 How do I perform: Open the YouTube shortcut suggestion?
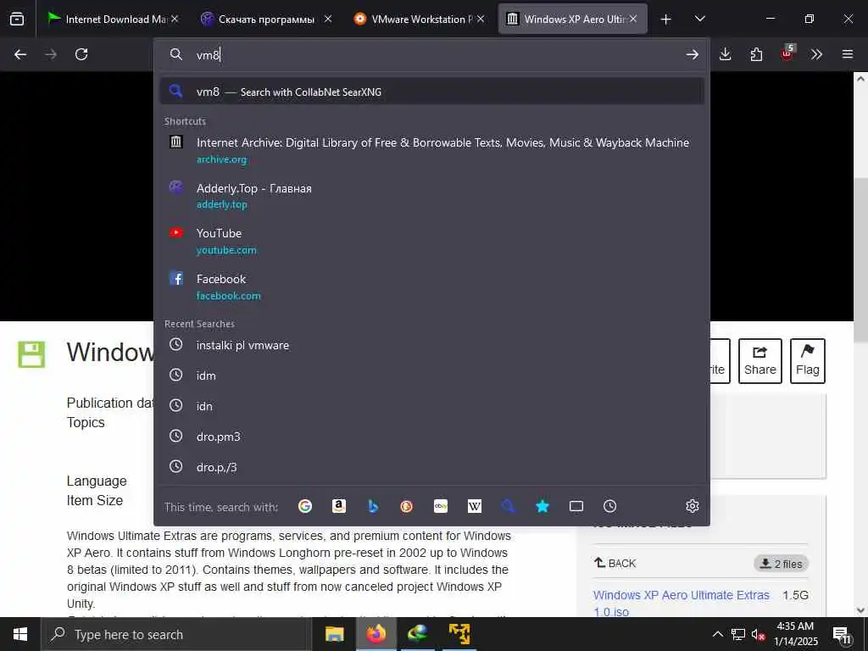(x=431, y=241)
